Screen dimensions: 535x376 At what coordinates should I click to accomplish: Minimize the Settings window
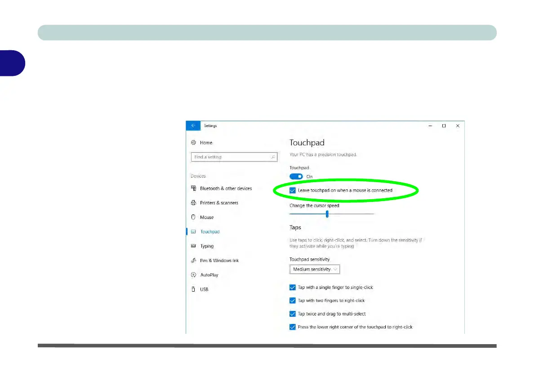click(430, 126)
